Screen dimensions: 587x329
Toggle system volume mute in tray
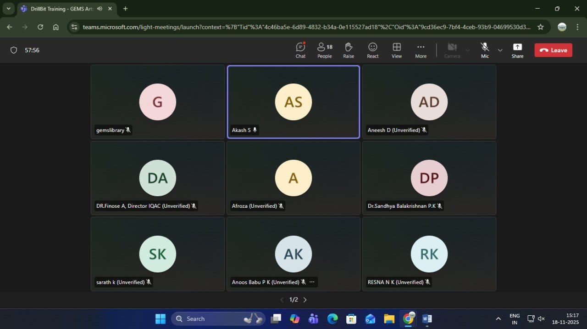pos(541,318)
